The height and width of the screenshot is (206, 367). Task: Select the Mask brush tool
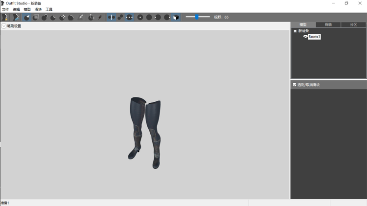(36, 17)
